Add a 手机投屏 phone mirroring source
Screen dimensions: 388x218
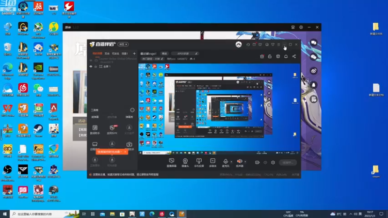pos(199,163)
